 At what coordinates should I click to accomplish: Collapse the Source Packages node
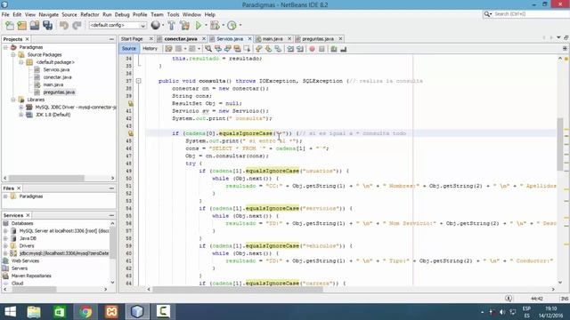(13, 55)
